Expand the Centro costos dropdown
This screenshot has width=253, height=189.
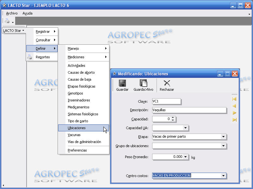click(x=223, y=176)
